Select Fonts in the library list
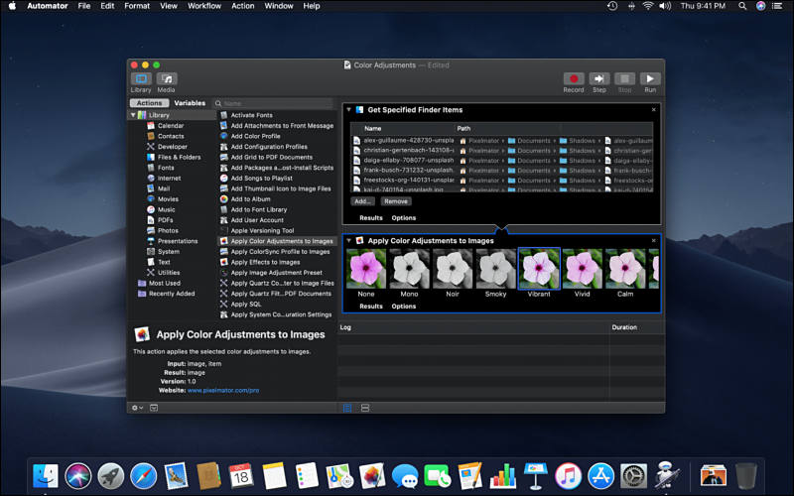The image size is (794, 496). pos(166,168)
